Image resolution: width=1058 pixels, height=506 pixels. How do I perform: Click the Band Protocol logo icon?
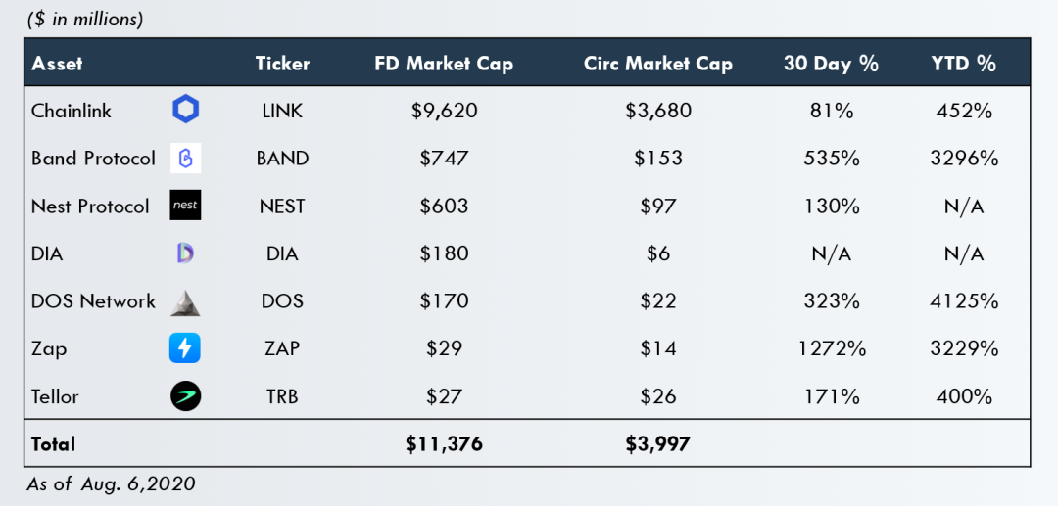(185, 159)
